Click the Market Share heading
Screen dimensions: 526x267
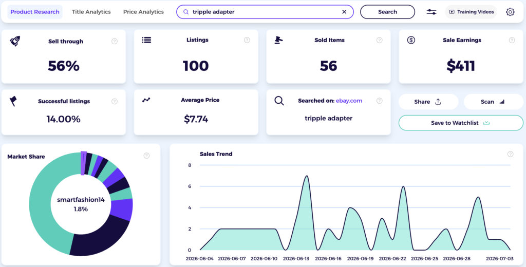pos(26,157)
